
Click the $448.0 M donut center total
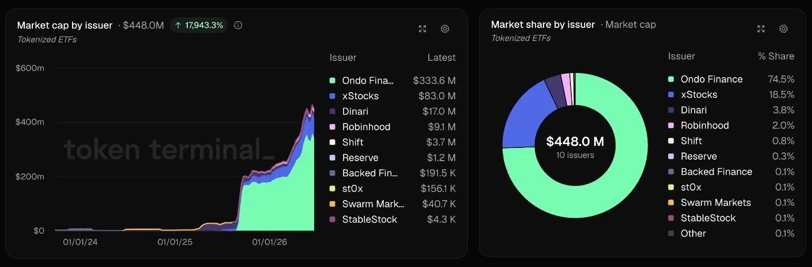pos(575,141)
